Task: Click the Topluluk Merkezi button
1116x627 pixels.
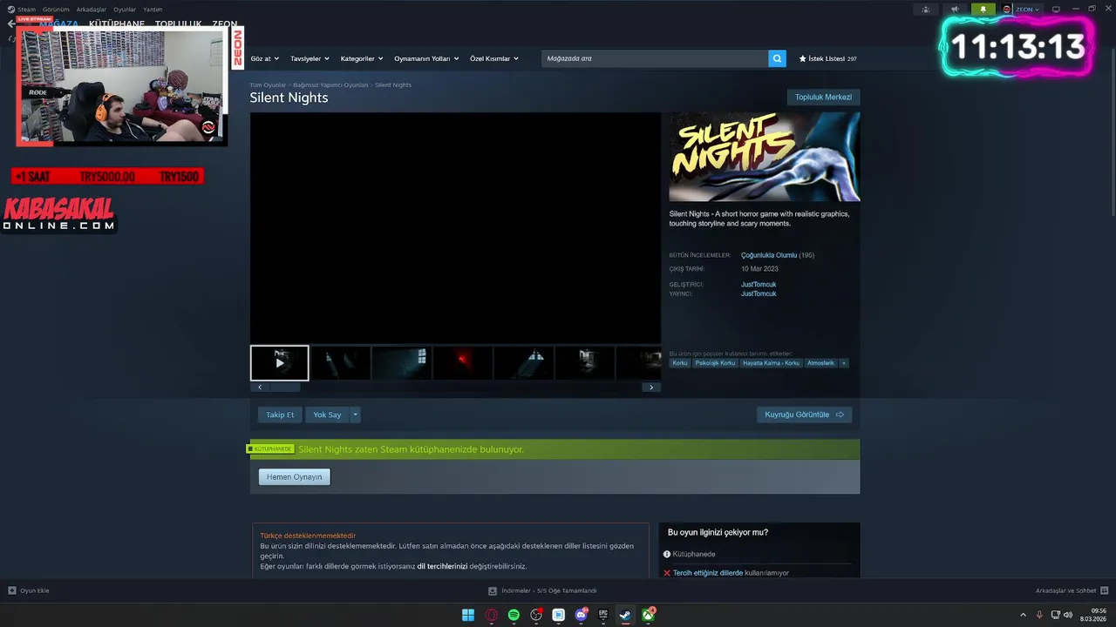Action: coord(823,97)
